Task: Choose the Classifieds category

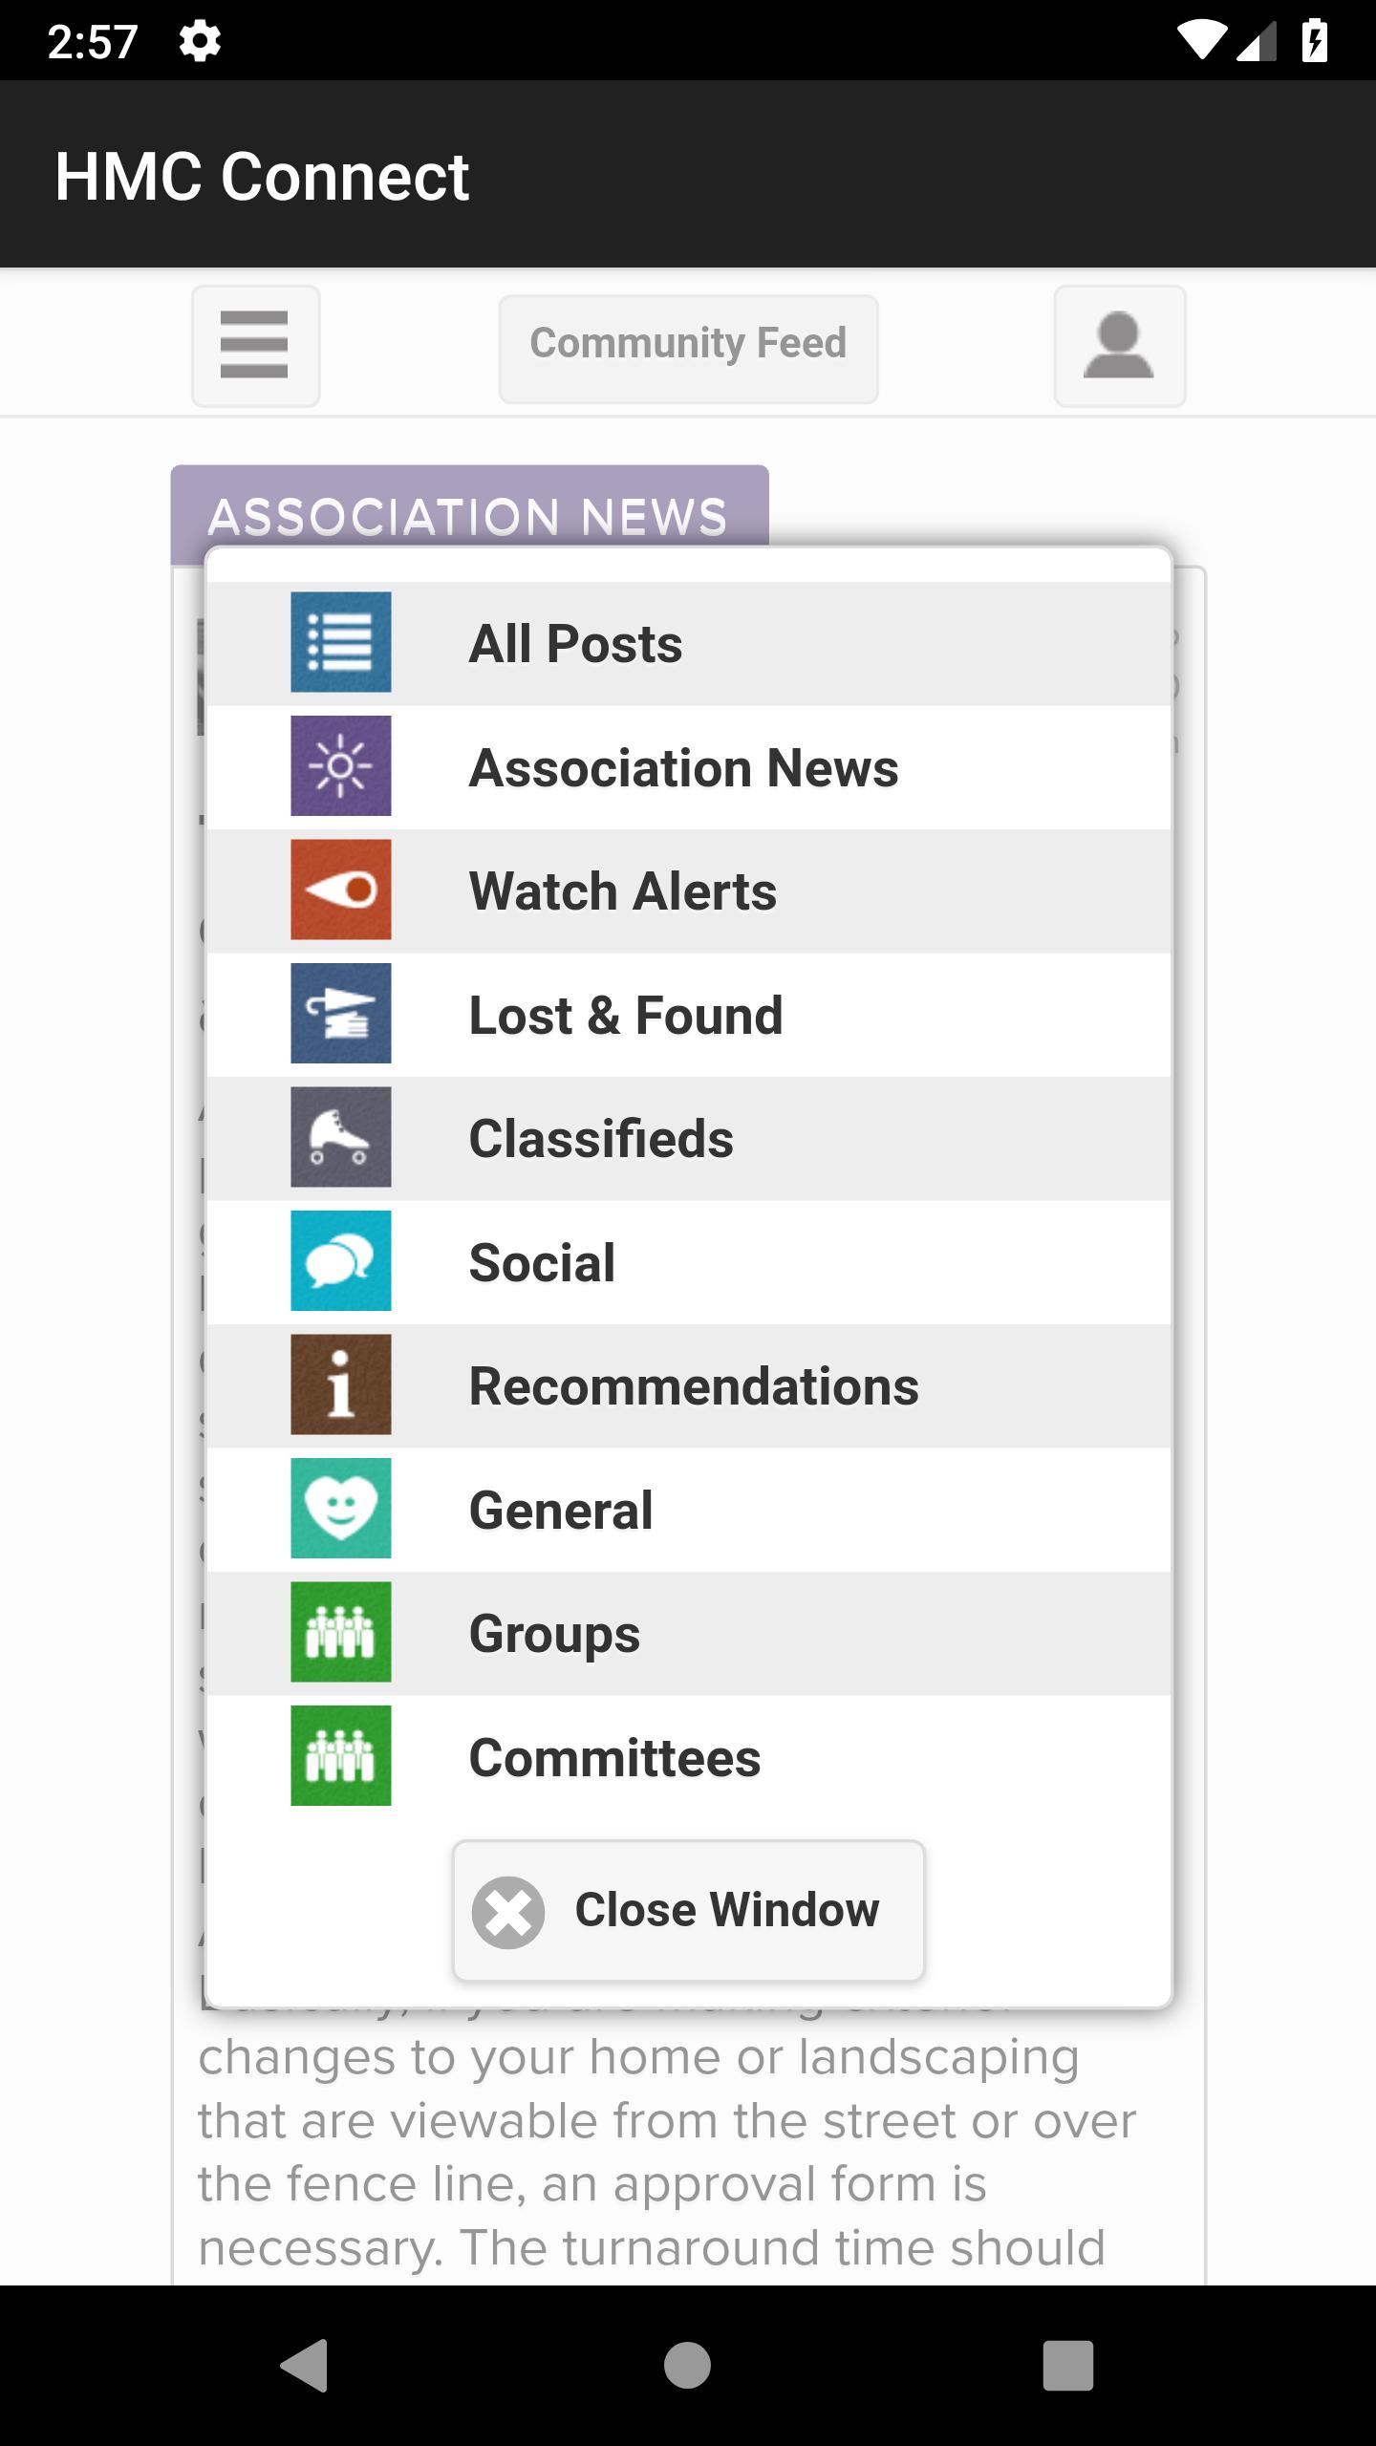Action: coord(689,1138)
